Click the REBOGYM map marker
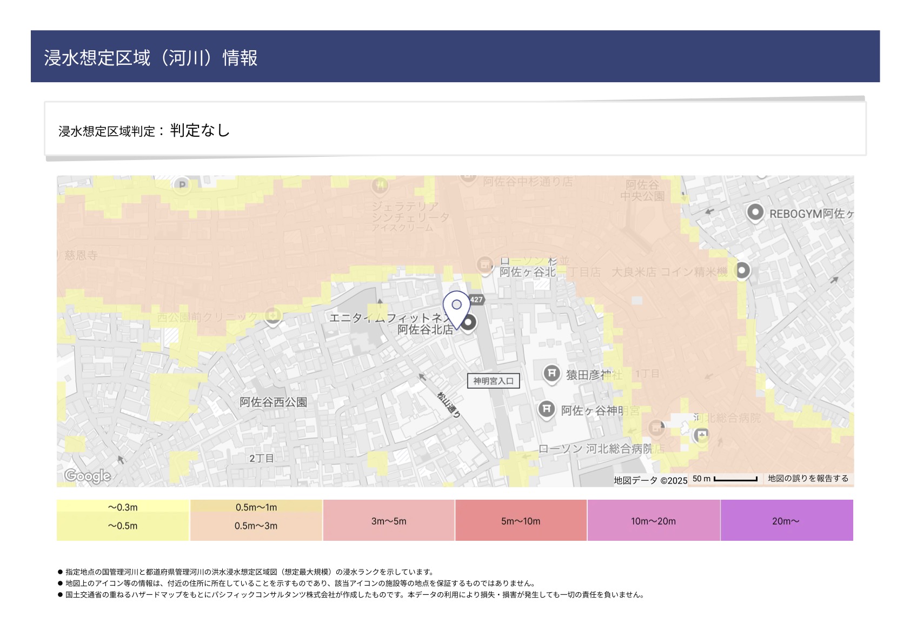Image resolution: width=910 pixels, height=643 pixels. click(755, 213)
